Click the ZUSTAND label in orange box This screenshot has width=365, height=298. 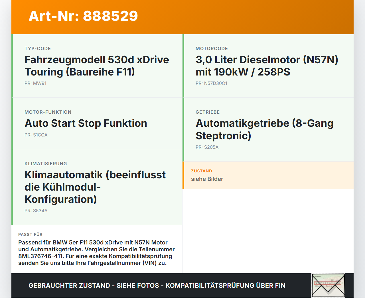[202, 171]
